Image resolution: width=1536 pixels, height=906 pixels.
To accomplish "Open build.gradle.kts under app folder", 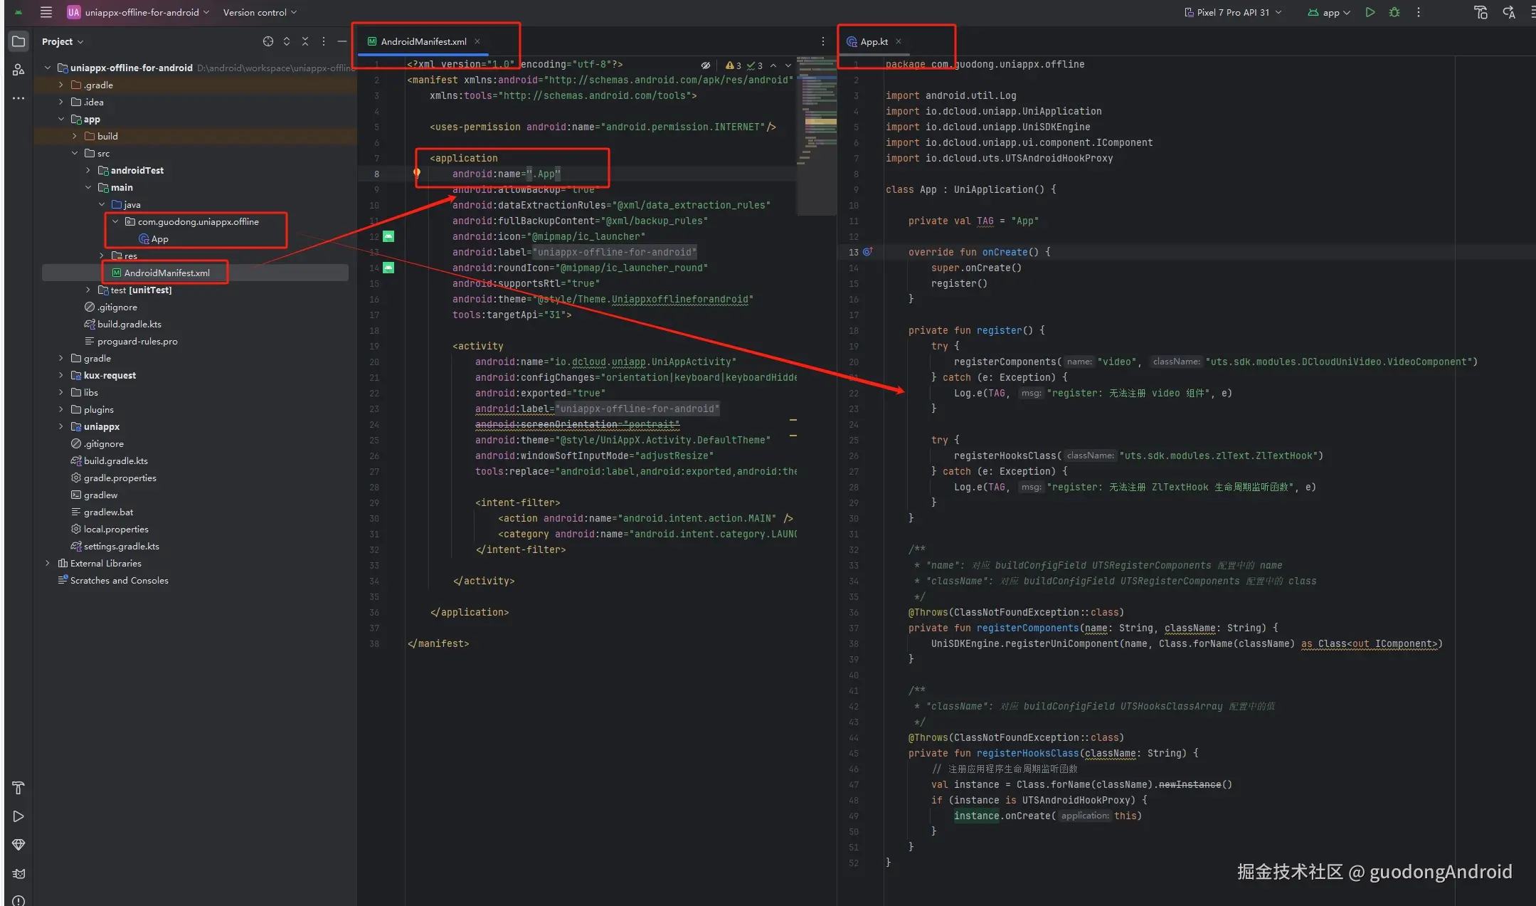I will [129, 324].
